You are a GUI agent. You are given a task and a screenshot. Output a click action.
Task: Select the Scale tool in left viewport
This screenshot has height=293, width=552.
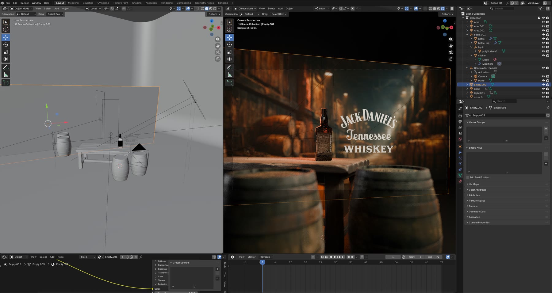coord(6,52)
